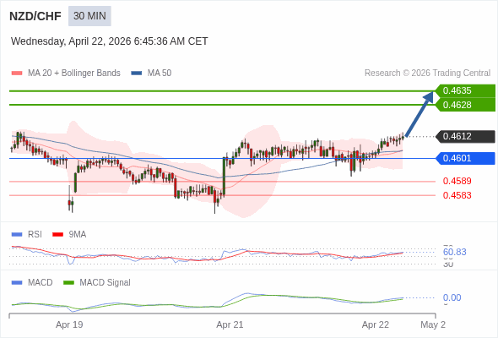Click the MA 20 + Bollinger Bands red swatch

17,74
